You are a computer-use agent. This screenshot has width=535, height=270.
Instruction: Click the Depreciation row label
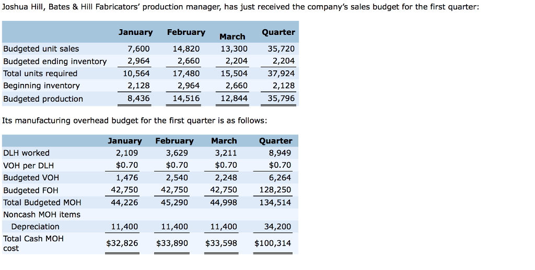click(x=35, y=227)
